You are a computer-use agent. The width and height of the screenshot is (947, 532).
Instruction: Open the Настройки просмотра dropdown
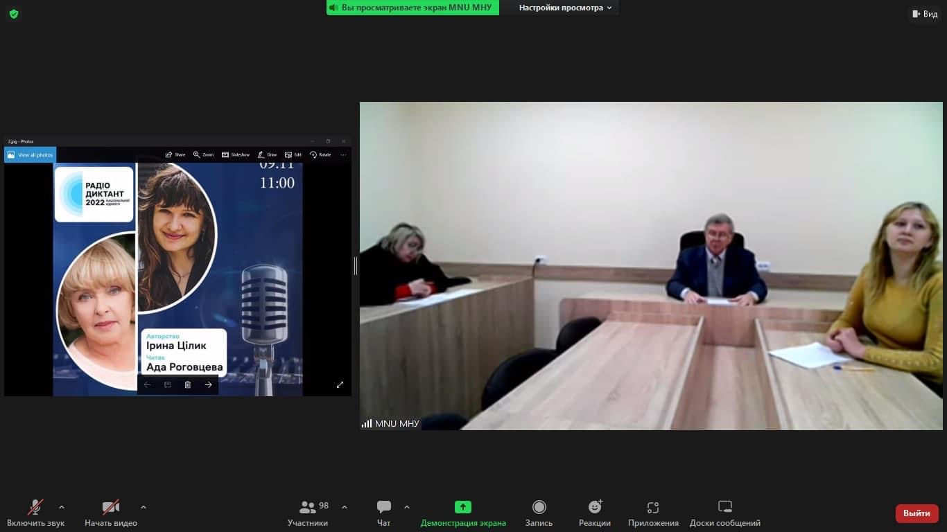pyautogui.click(x=565, y=8)
